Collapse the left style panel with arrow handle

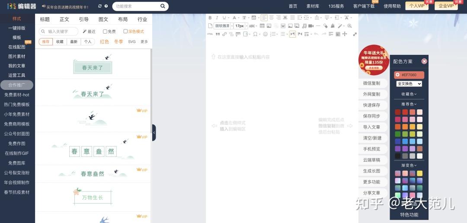click(x=154, y=133)
